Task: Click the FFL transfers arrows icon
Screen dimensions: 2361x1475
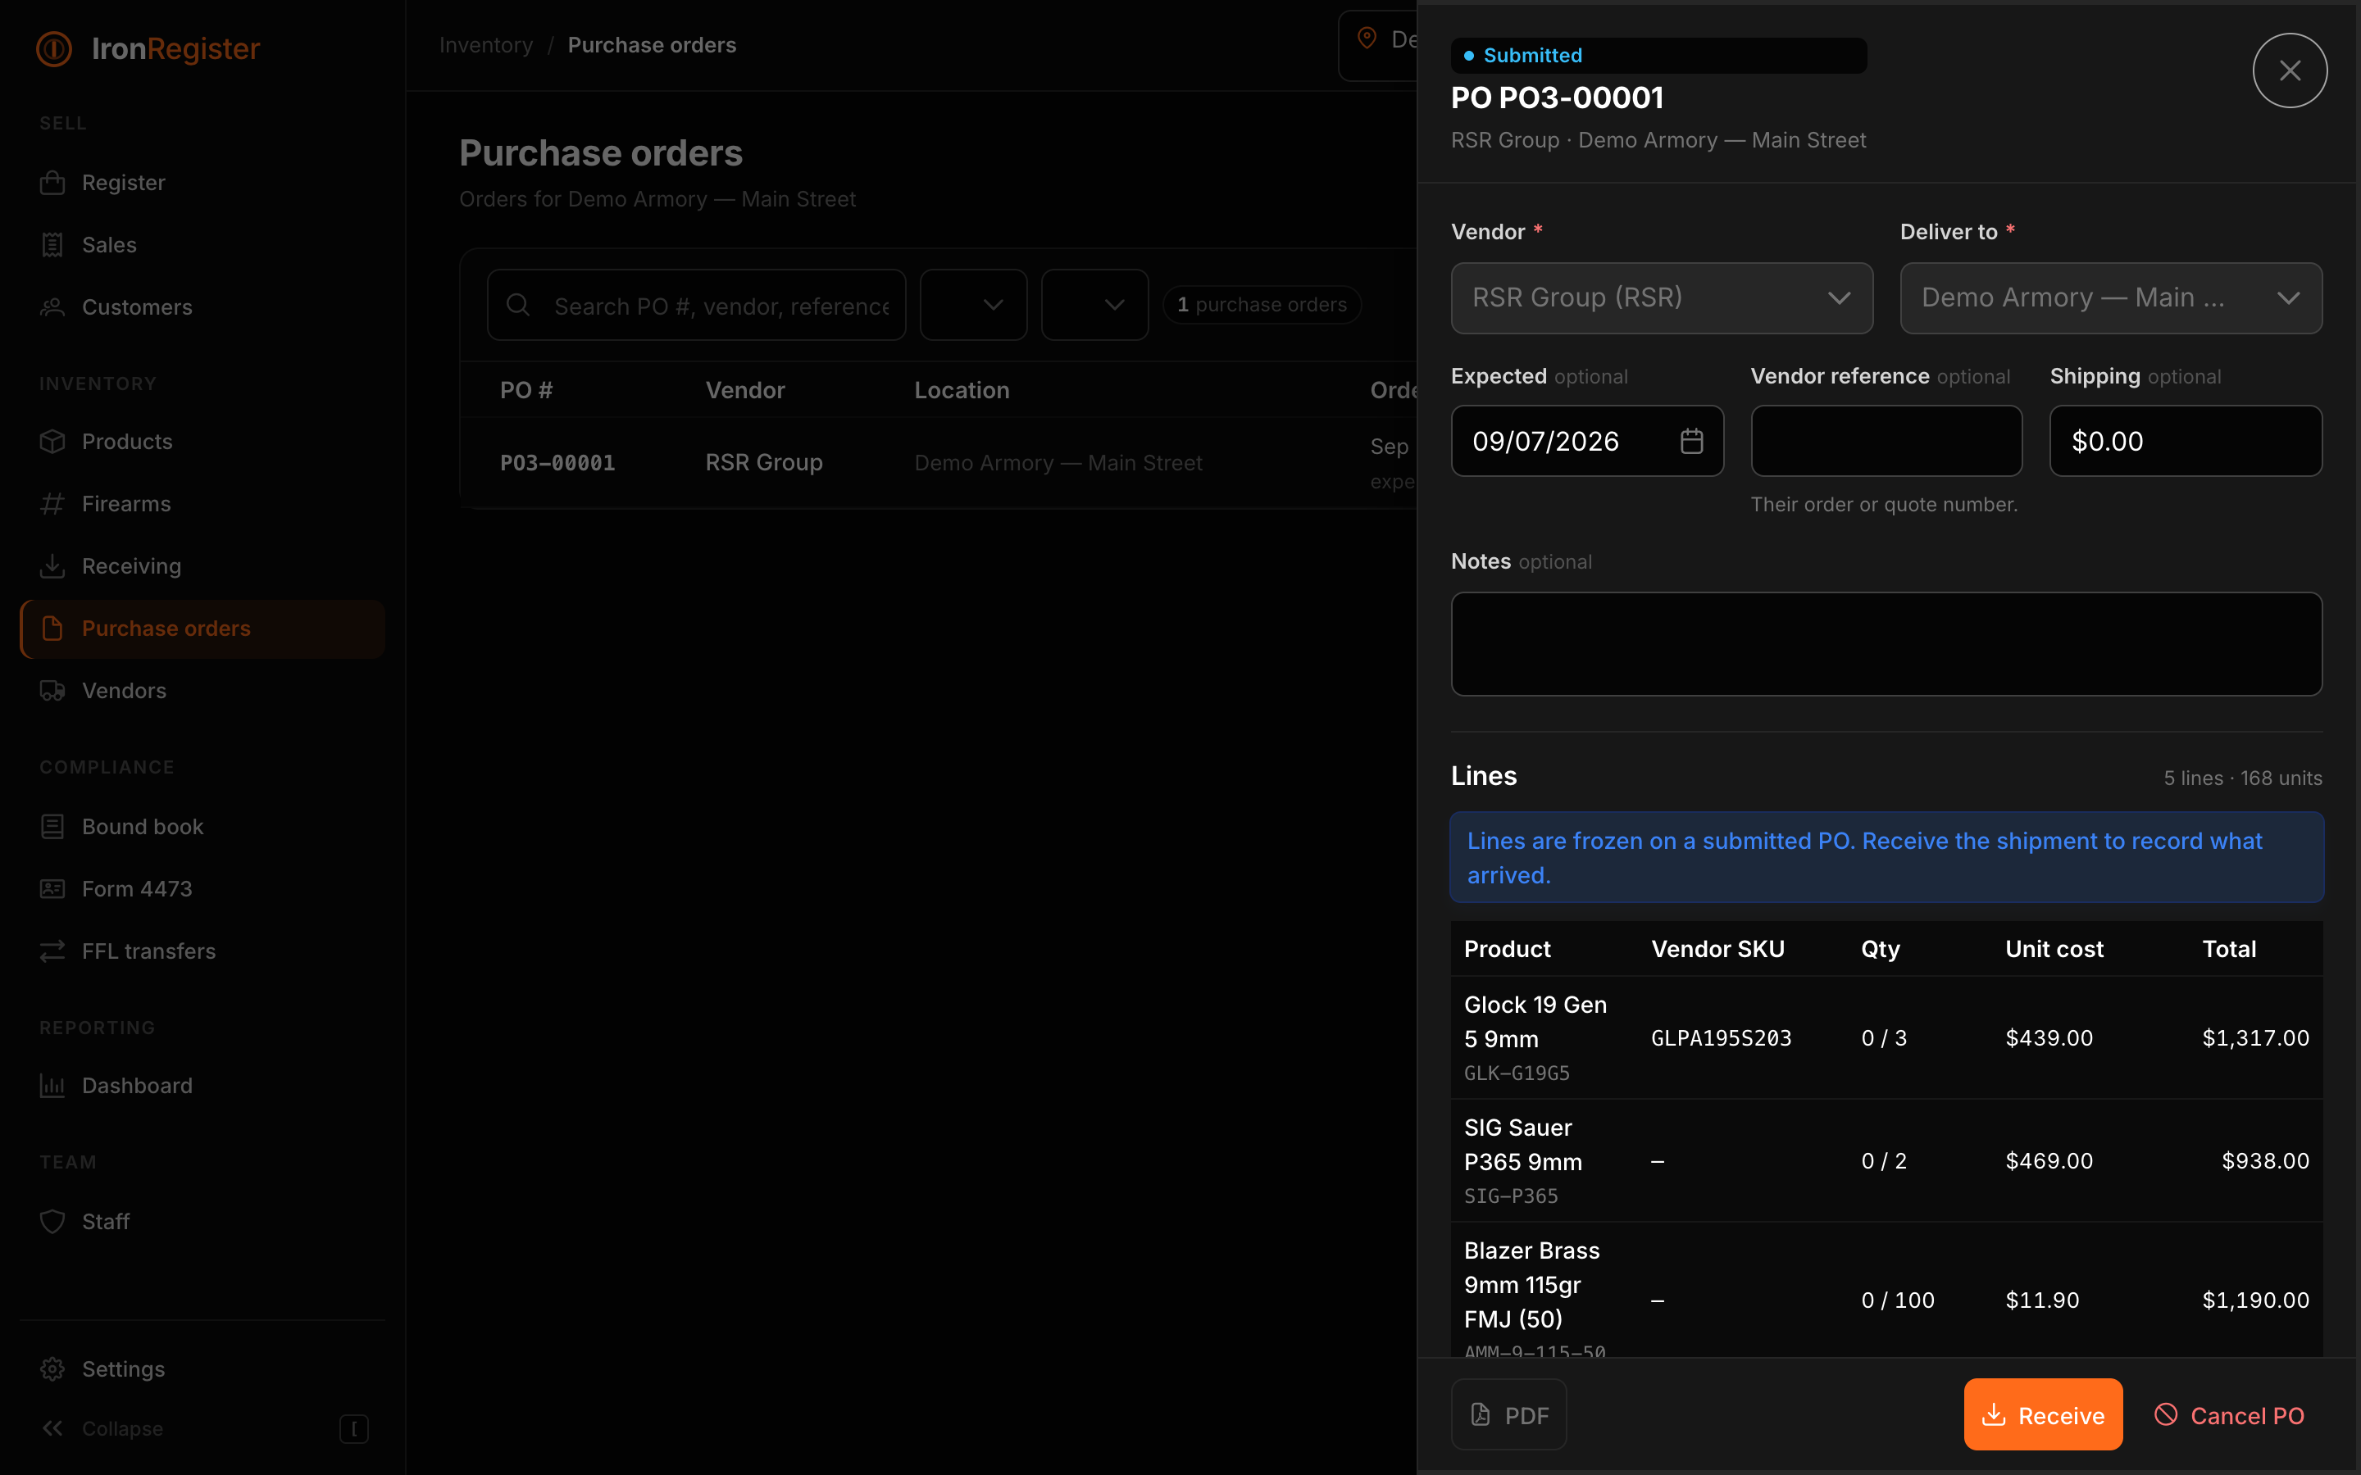Action: pos(52,951)
